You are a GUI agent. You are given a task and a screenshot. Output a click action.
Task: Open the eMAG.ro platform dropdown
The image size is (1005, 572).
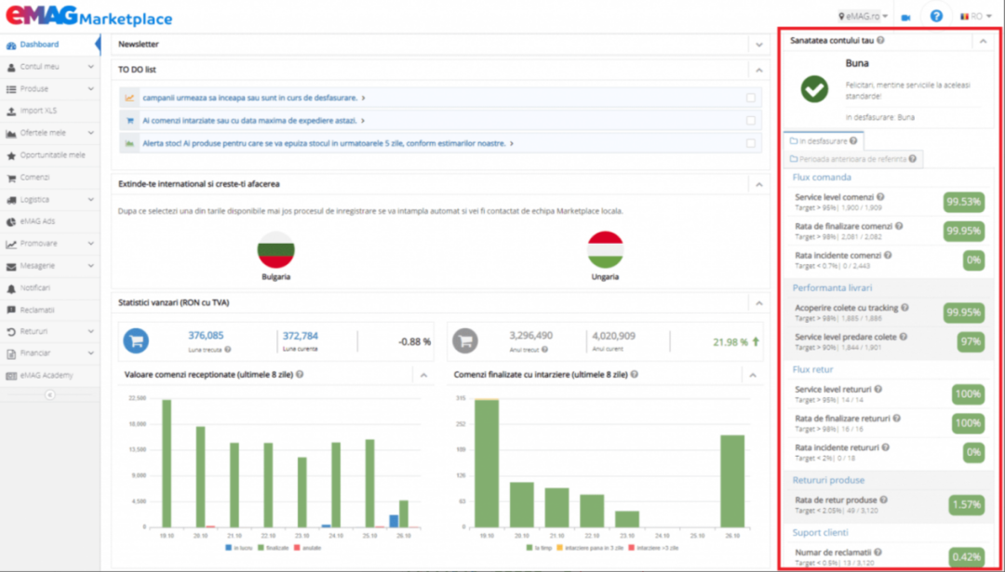pyautogui.click(x=864, y=16)
